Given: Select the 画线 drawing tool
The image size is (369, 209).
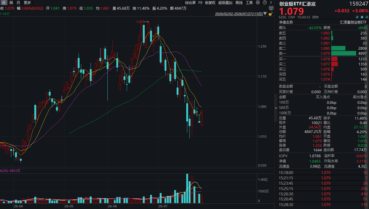Looking at the screenshot, I should point(239,2).
